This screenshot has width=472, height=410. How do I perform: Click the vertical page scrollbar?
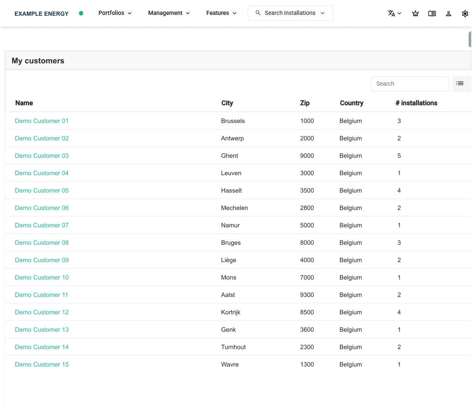[470, 39]
